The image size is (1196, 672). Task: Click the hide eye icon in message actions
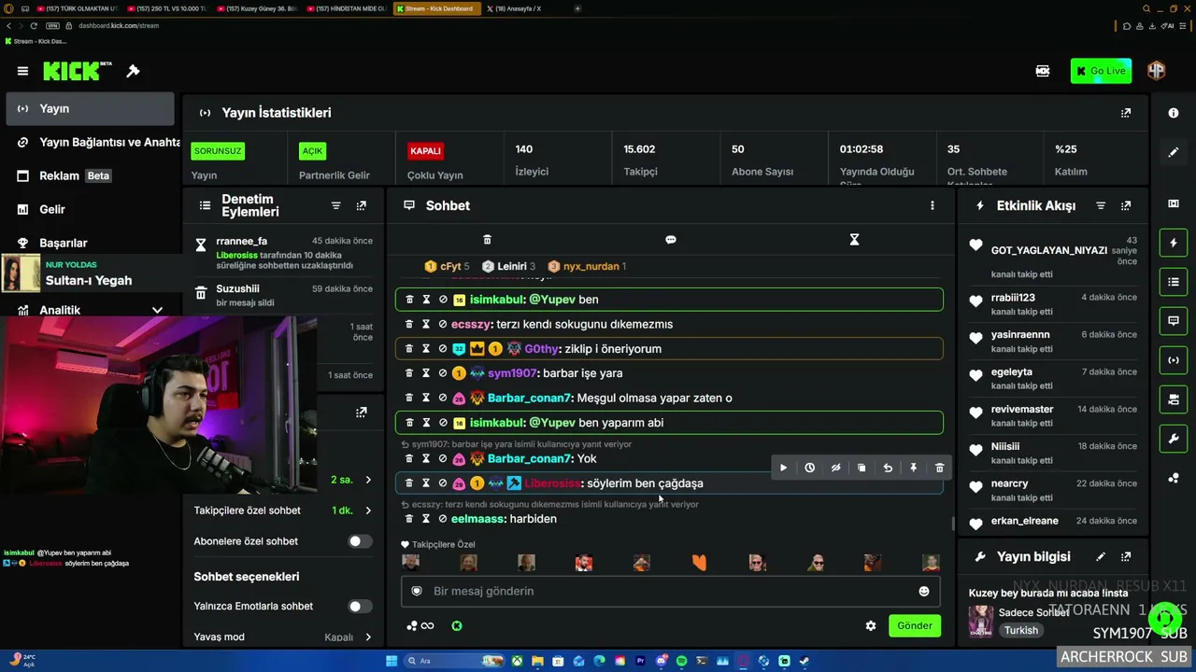tap(835, 468)
